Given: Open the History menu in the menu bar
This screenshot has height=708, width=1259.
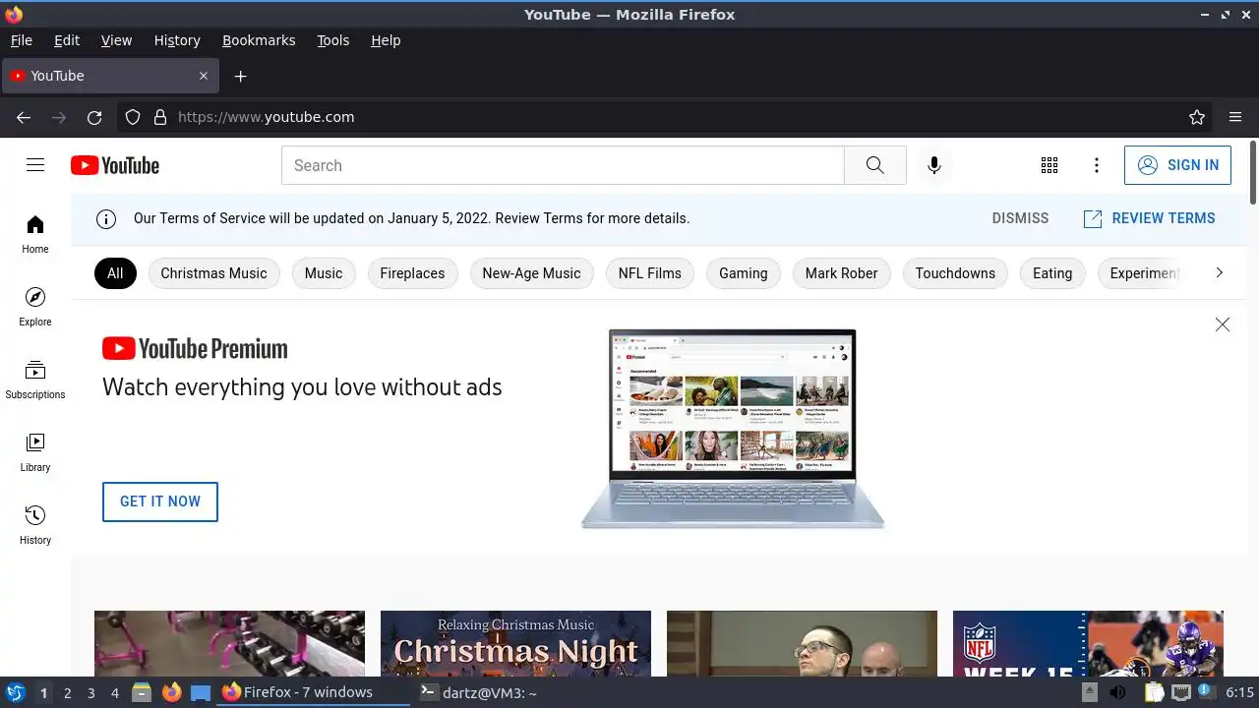Looking at the screenshot, I should (177, 40).
